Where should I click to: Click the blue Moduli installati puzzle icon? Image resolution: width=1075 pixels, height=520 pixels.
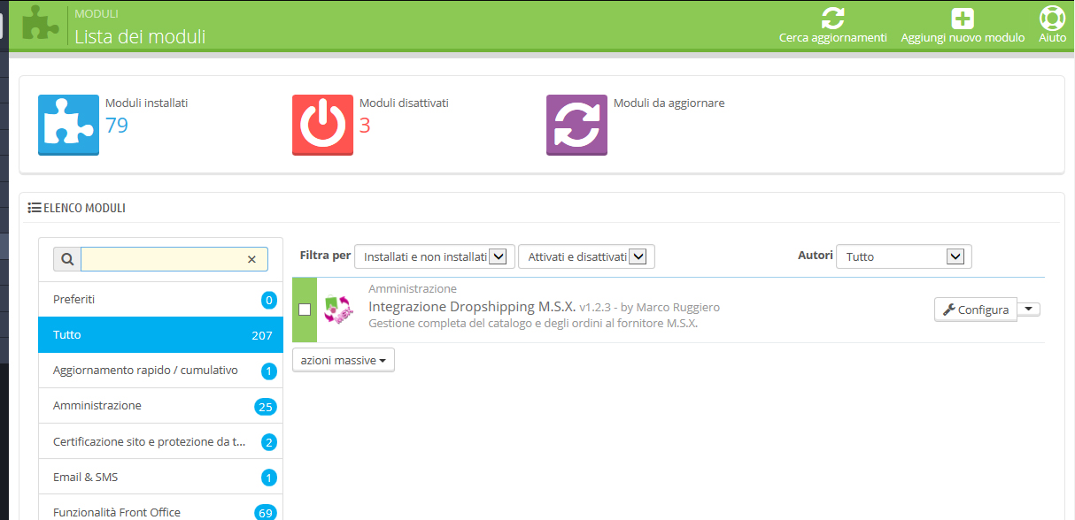(x=68, y=126)
